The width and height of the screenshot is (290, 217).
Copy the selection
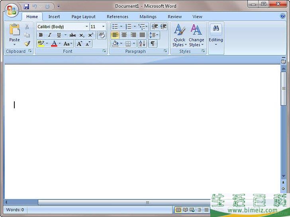click(x=27, y=35)
